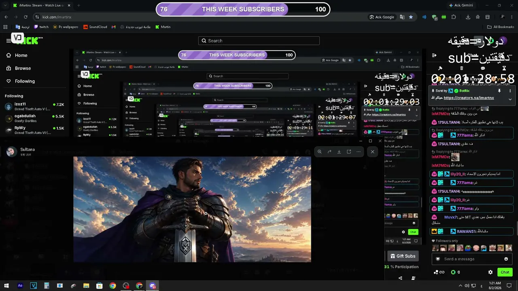
Task: Open Microsoft Store from the taskbar
Action: click(100, 286)
